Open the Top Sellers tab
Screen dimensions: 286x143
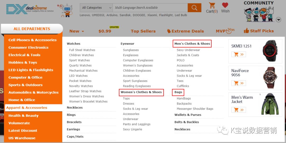click(143, 31)
